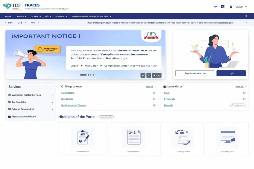This screenshot has height=169, width=254.
Task: Click Register As New User button
Action: coord(195,73)
